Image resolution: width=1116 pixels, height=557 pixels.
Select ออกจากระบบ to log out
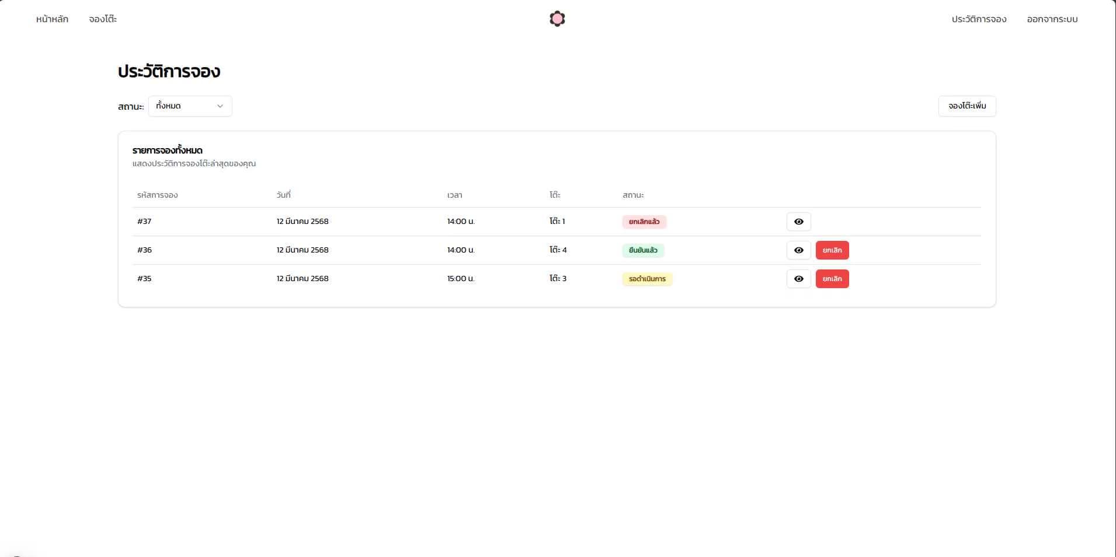click(1052, 19)
